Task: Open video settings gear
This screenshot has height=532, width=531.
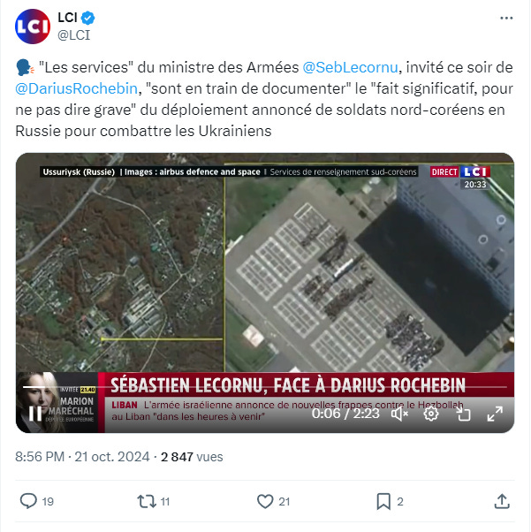Action: [431, 414]
